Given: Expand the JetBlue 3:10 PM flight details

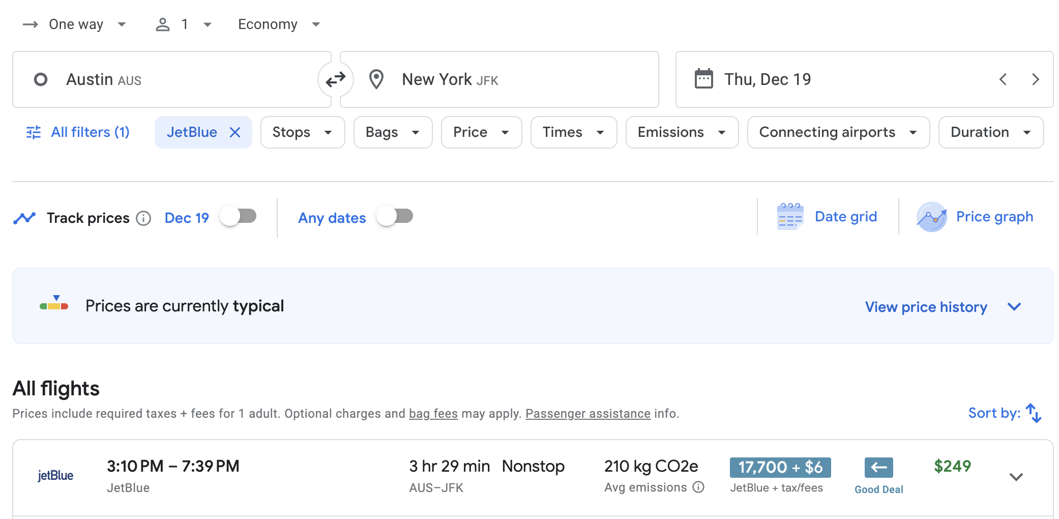Looking at the screenshot, I should coord(1016,477).
